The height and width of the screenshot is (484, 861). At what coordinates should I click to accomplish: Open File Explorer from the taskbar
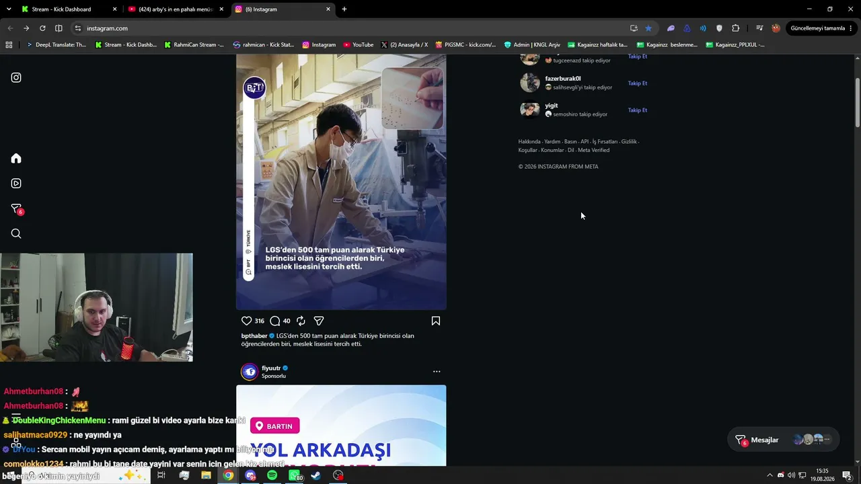pyautogui.click(x=207, y=475)
